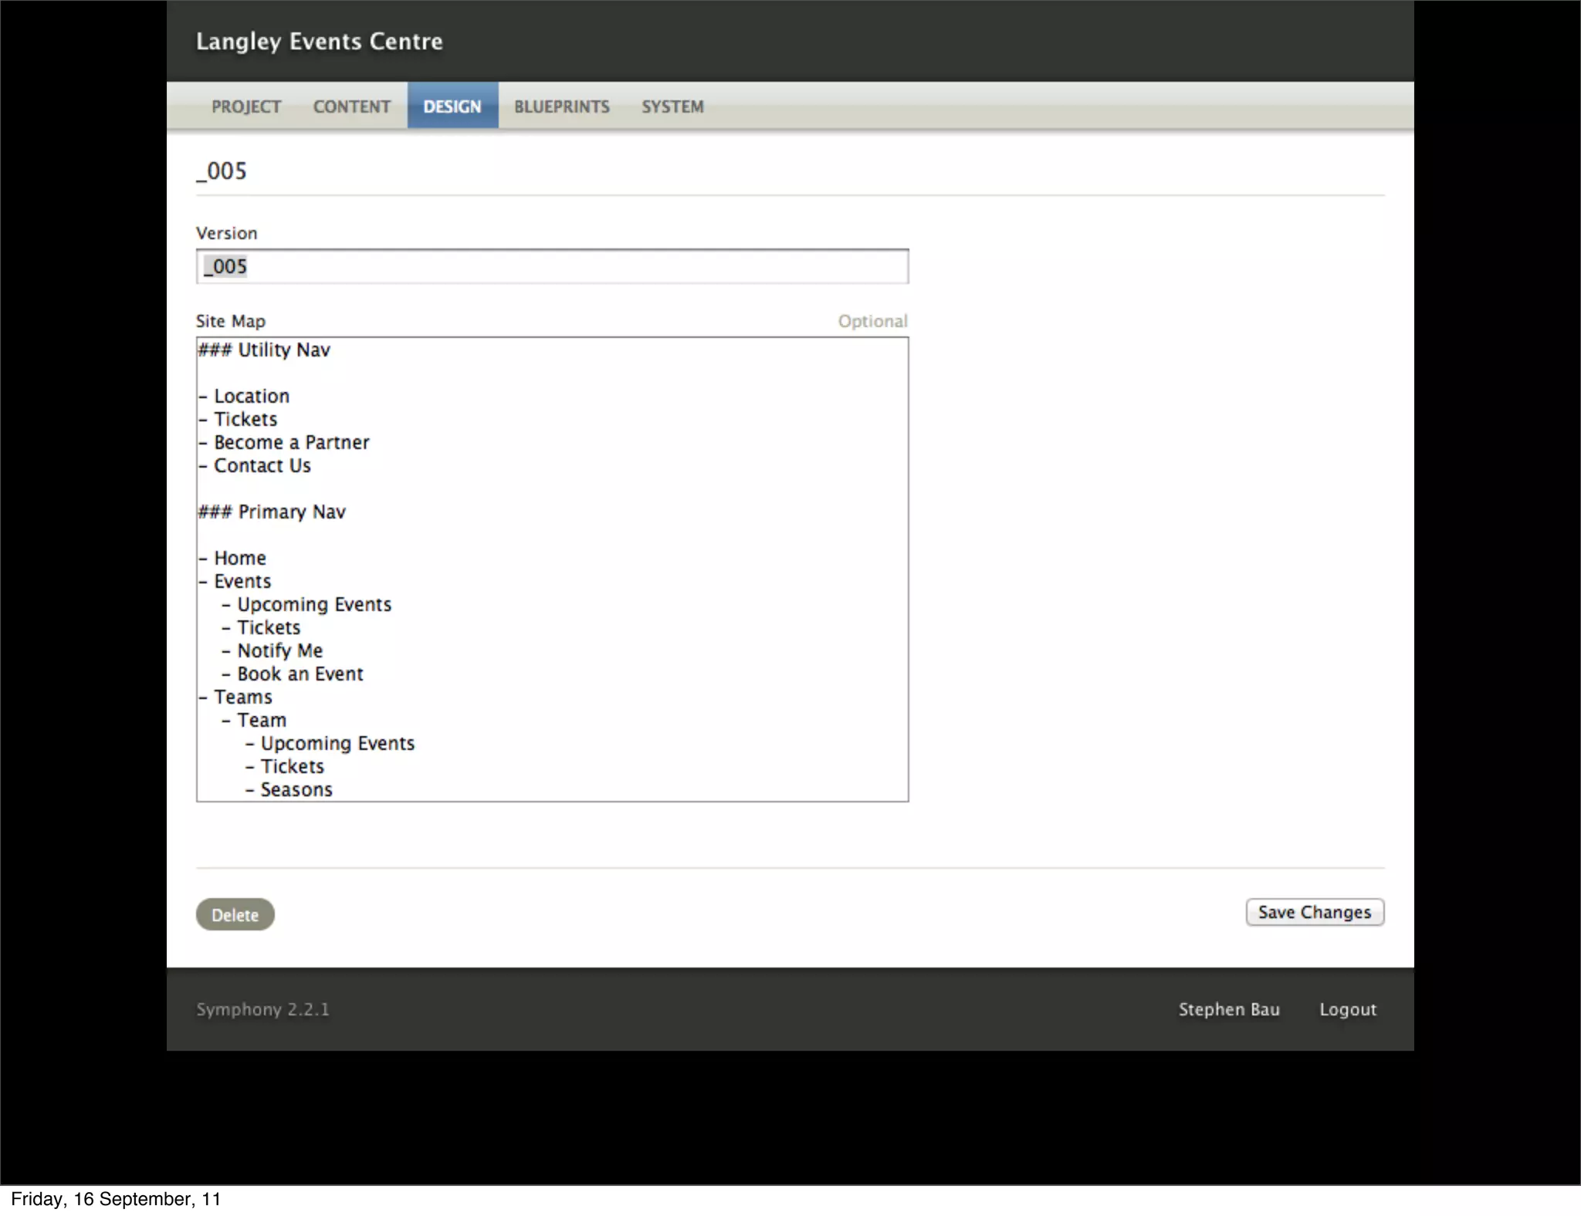Click the Notify Me line in Site Map
Screen dimensions: 1581x1216
279,651
